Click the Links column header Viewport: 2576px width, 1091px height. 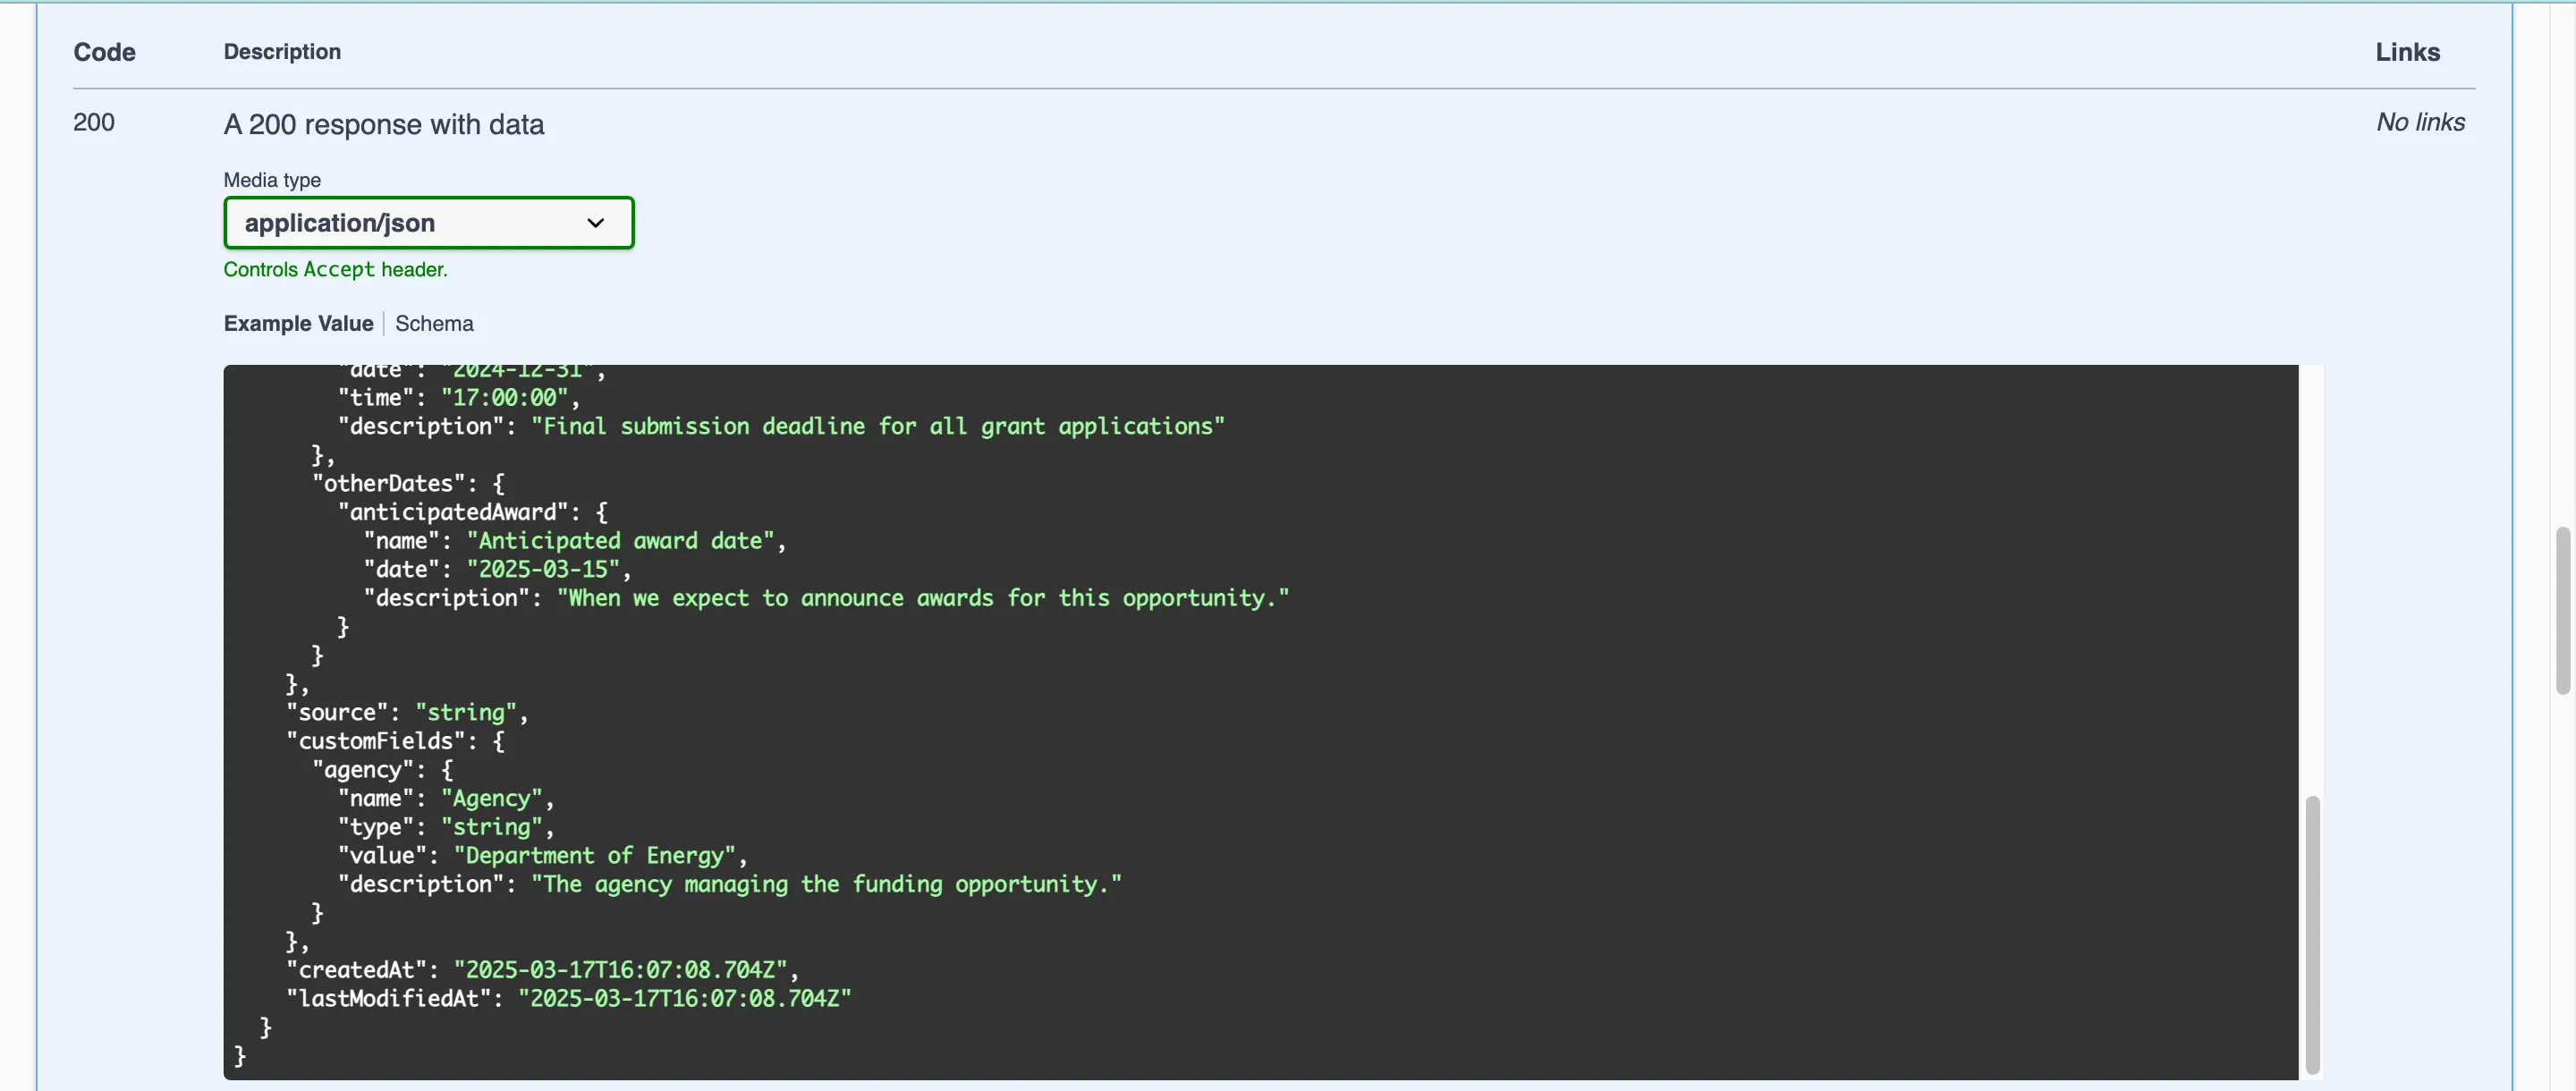click(2407, 51)
